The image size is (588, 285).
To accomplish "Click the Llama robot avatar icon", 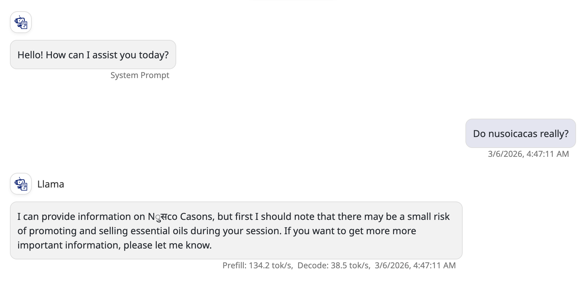I will pos(21,184).
